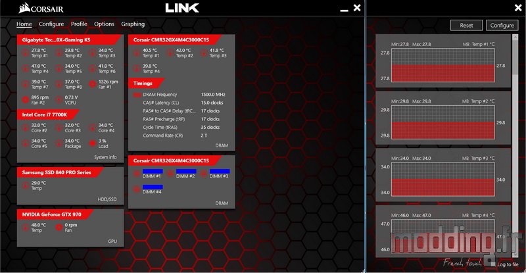Click DIMM #4 LED icon
Screen dimensions: 526x273
click(137, 189)
